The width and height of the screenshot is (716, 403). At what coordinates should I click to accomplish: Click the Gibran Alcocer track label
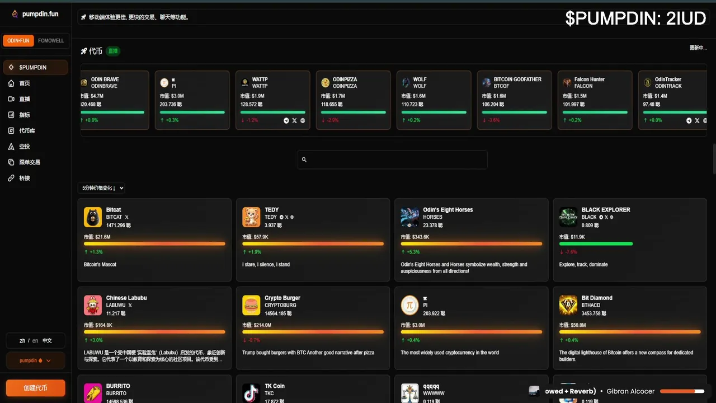[x=630, y=391]
